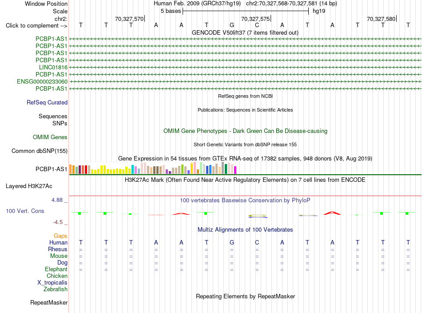422x313 pixels.
Task: Click the Window Position label
Action: coord(46,4)
